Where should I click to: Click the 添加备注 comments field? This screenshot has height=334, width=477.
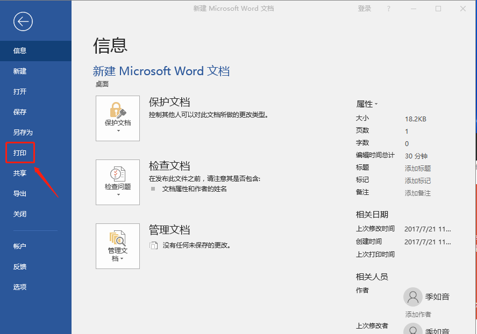[x=418, y=193]
